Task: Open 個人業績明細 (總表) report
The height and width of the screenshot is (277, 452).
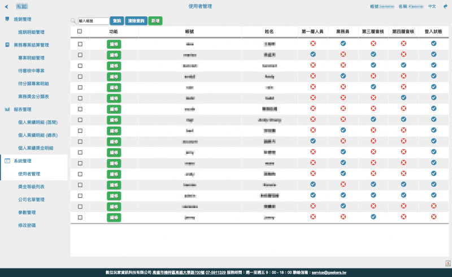Action: (x=38, y=135)
